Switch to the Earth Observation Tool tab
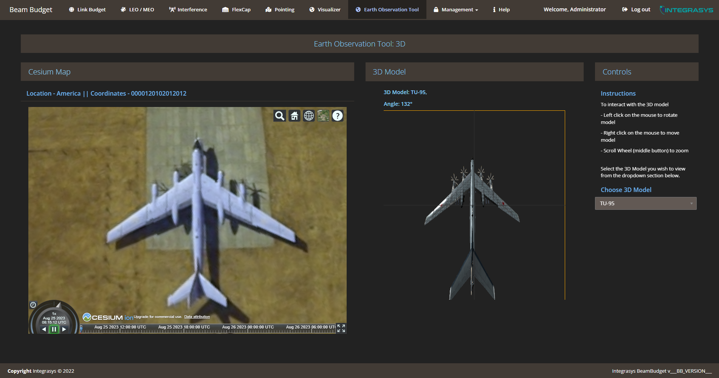 (x=387, y=9)
